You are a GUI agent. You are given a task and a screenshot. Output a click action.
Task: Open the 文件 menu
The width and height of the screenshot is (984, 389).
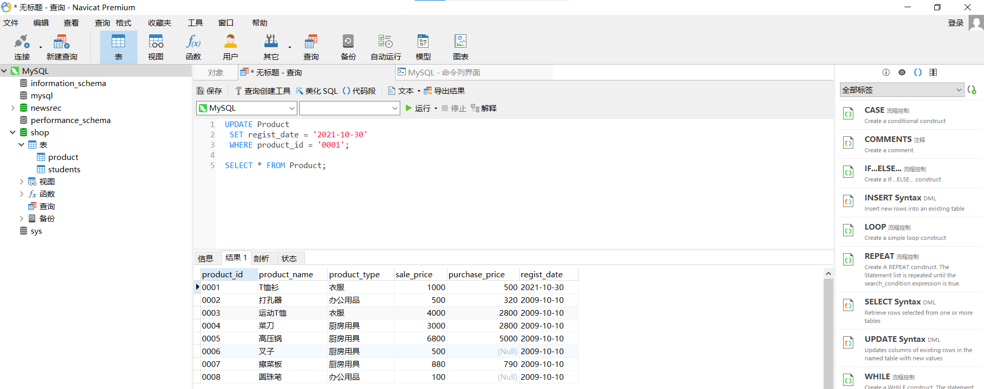(11, 23)
